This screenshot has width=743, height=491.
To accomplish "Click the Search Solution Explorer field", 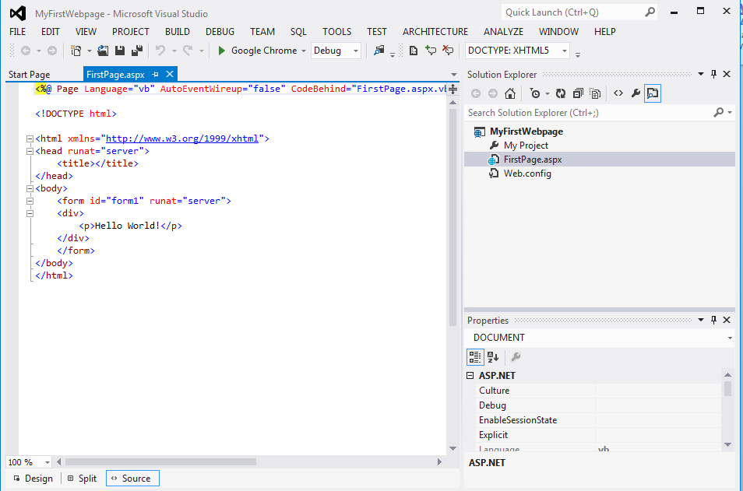I will tap(589, 113).
